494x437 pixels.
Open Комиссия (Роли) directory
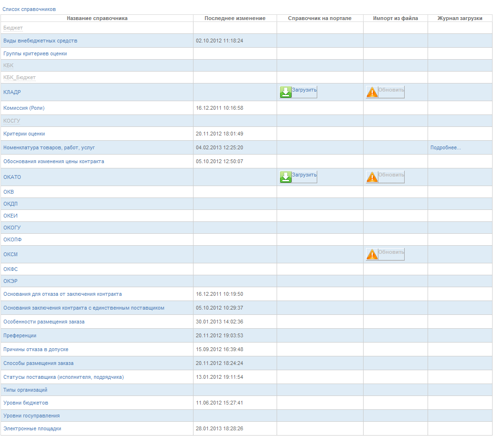point(24,108)
